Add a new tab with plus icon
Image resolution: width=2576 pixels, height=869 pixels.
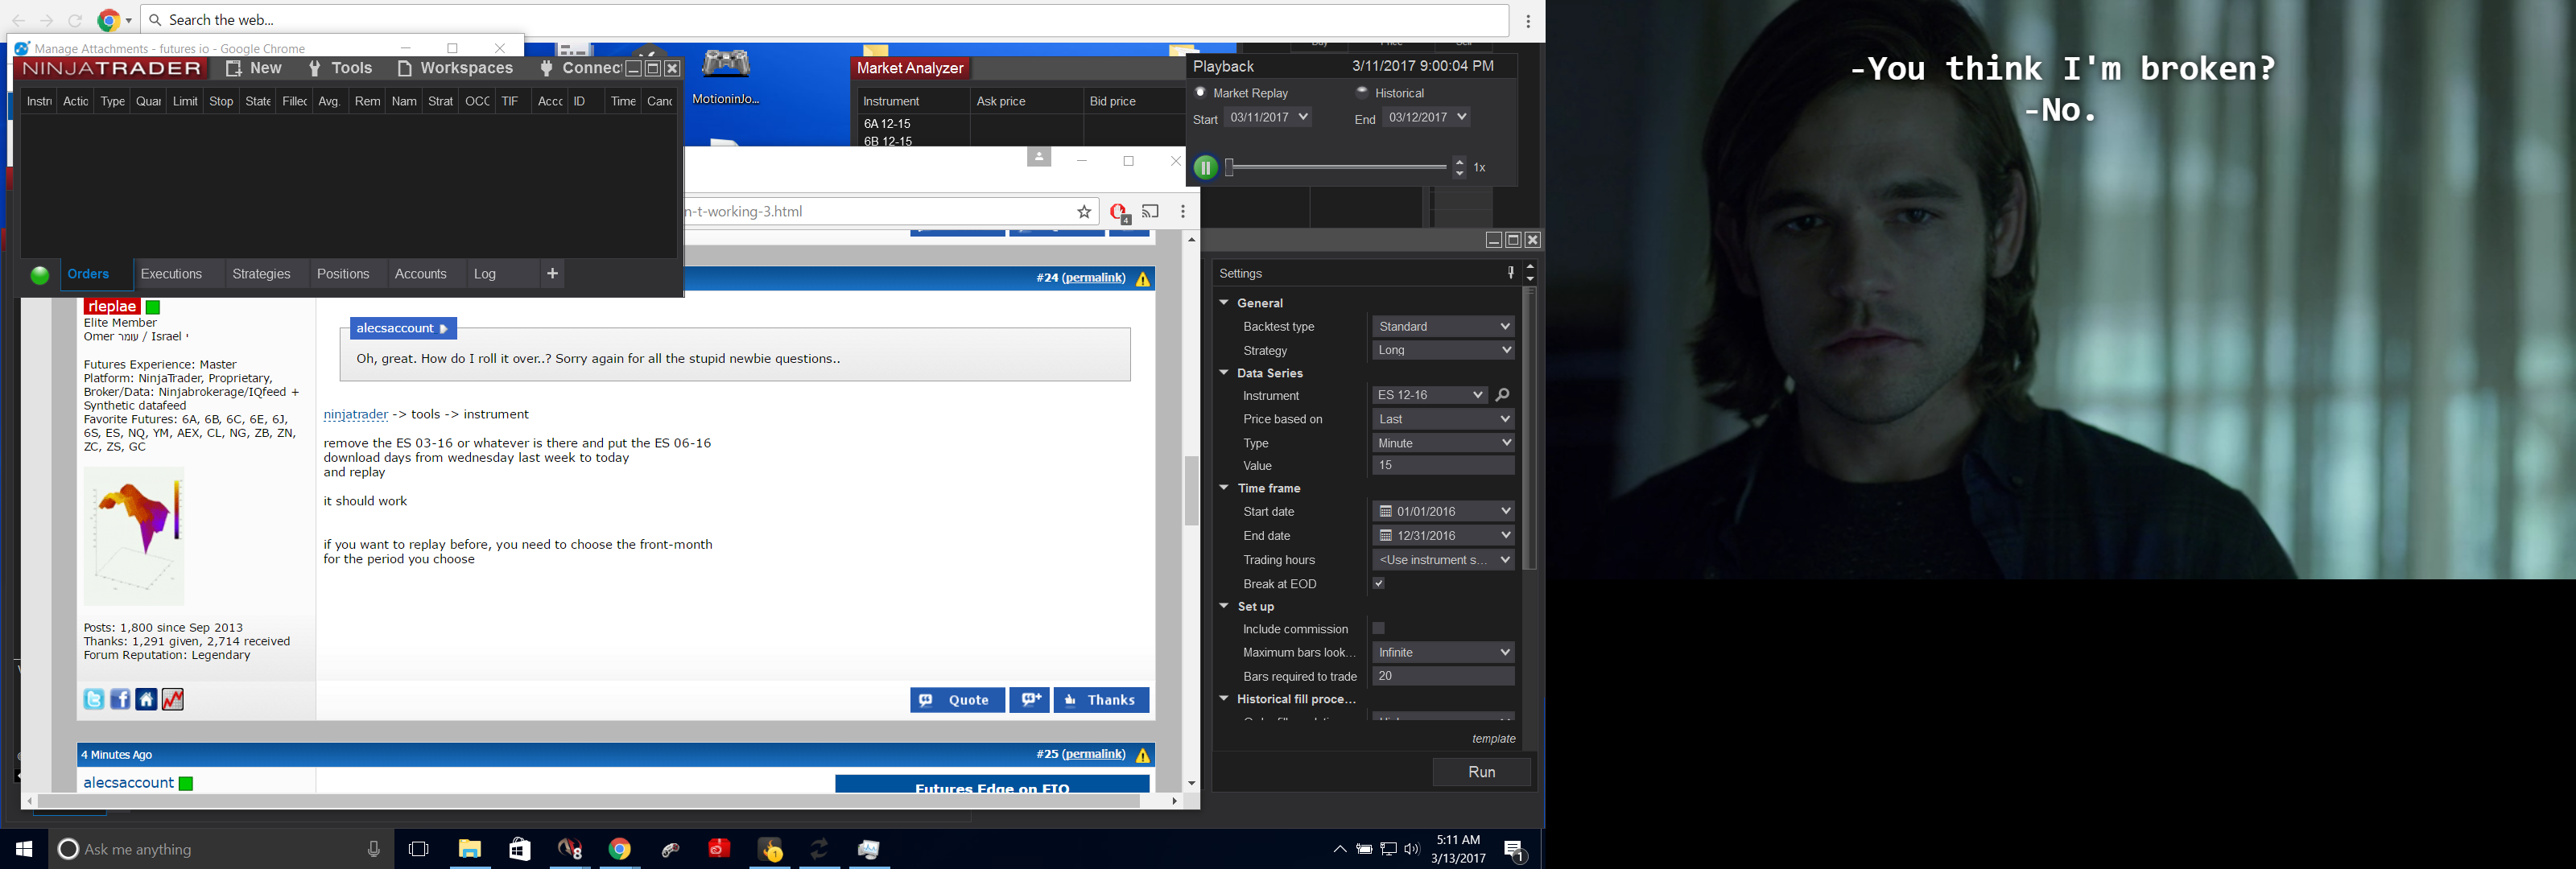coord(552,273)
